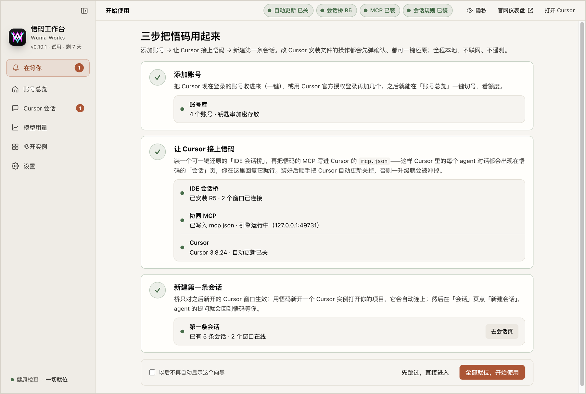The width and height of the screenshot is (586, 394).
Task: Click the chat bubble icon for Cursor 会话
Action: coord(15,108)
